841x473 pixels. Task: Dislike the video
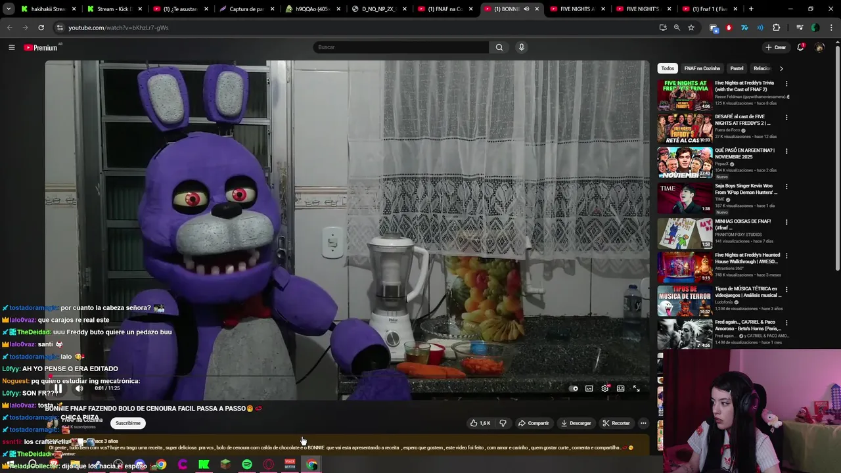pos(503,423)
